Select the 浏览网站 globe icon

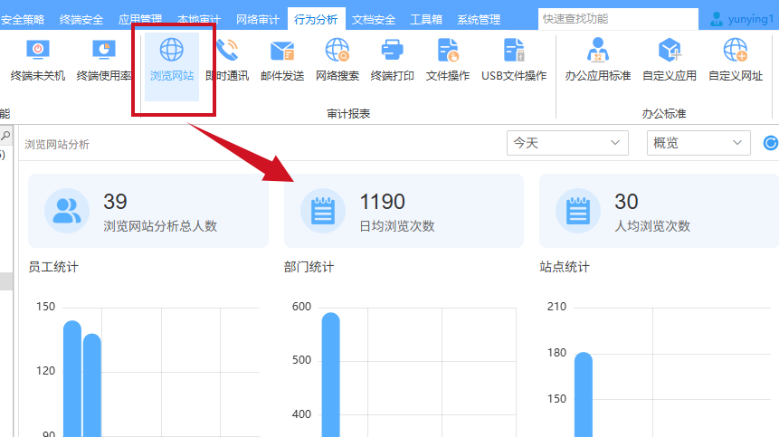click(171, 50)
